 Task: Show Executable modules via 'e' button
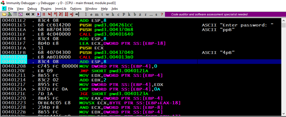[x=91, y=15]
